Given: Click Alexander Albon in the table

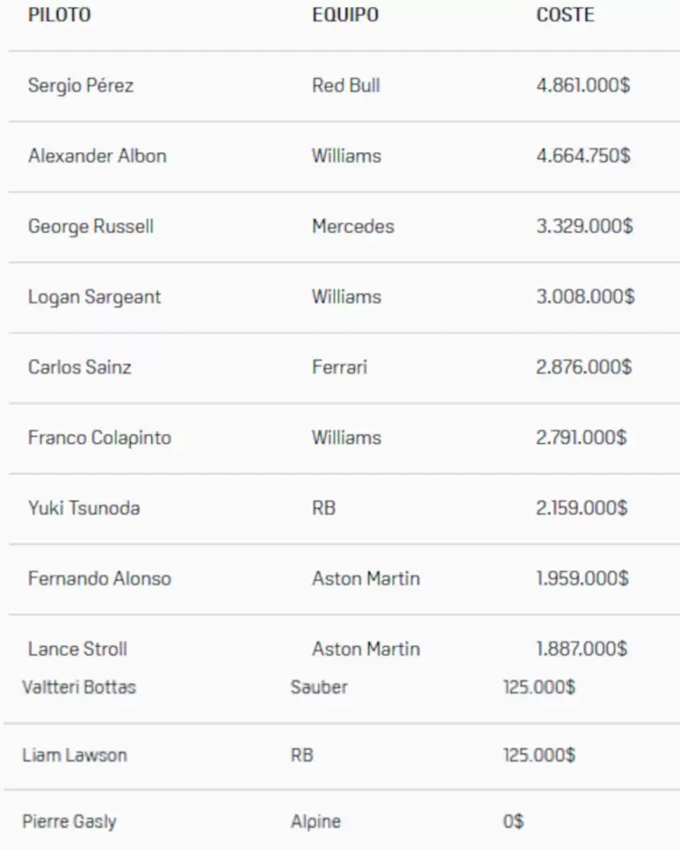Looking at the screenshot, I should [x=97, y=156].
